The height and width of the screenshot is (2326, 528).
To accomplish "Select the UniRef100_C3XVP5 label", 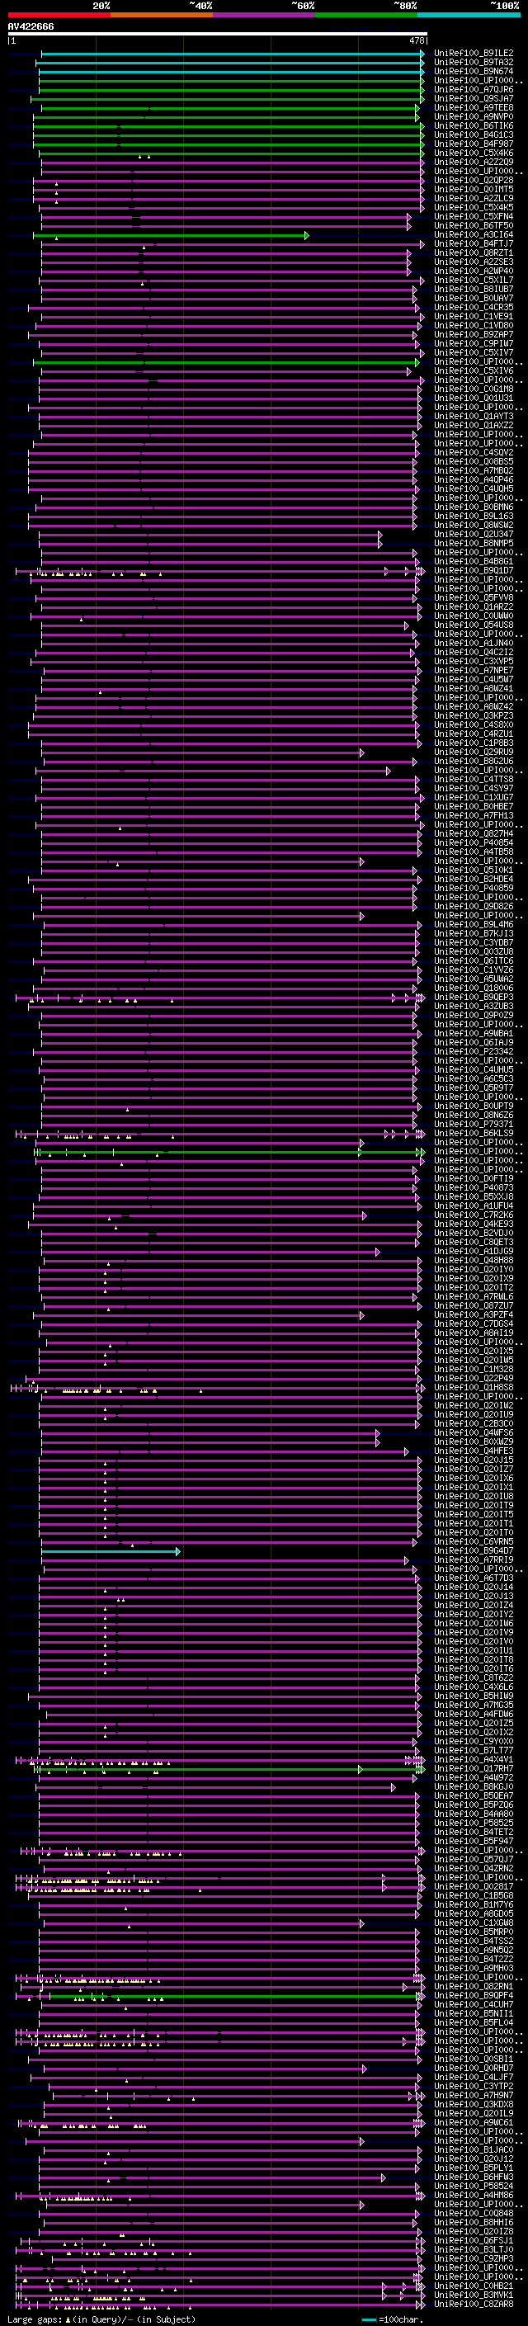I will 474,661.
